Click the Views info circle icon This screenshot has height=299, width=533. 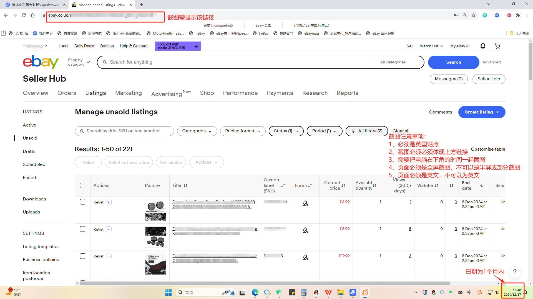(409, 185)
